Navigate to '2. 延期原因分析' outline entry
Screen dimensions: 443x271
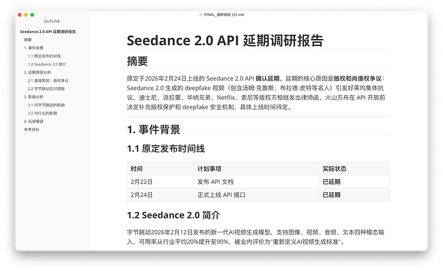point(37,72)
